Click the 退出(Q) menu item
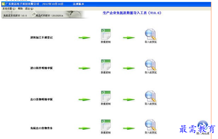 (29, 9)
